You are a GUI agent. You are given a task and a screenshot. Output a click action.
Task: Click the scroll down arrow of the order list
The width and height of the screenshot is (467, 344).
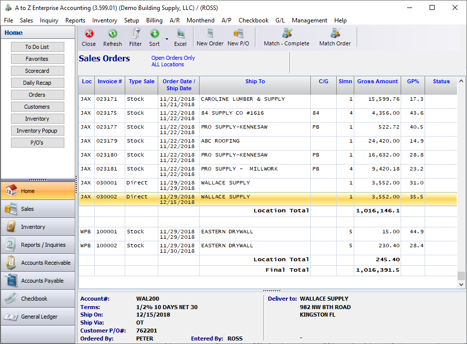tap(461, 284)
